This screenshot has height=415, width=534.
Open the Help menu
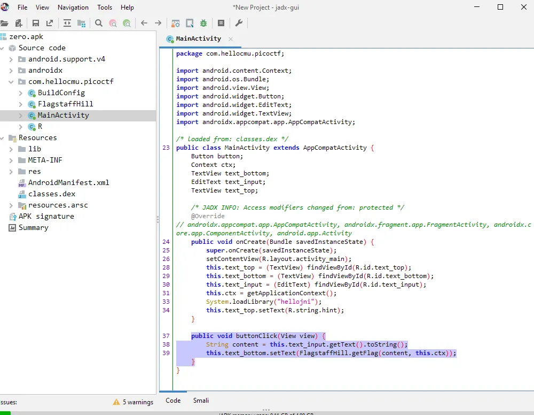127,7
